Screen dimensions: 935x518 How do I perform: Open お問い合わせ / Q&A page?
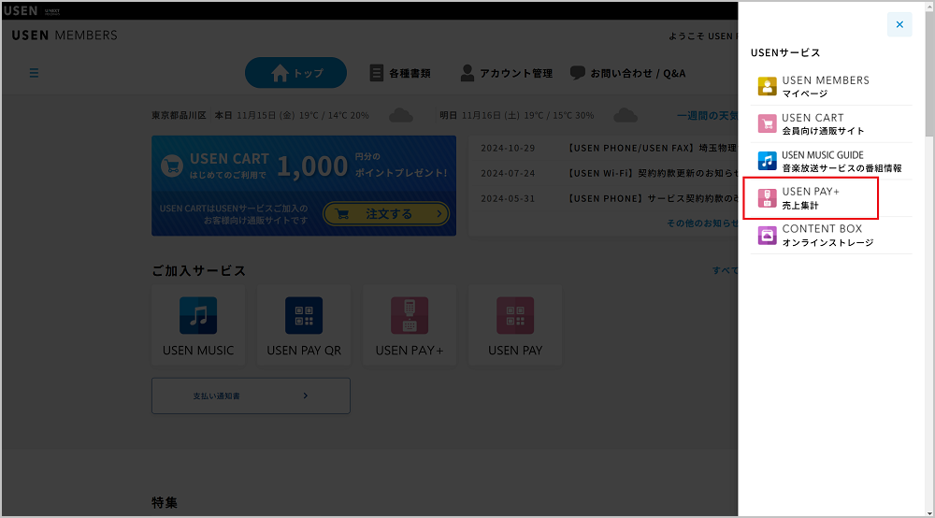tap(627, 73)
